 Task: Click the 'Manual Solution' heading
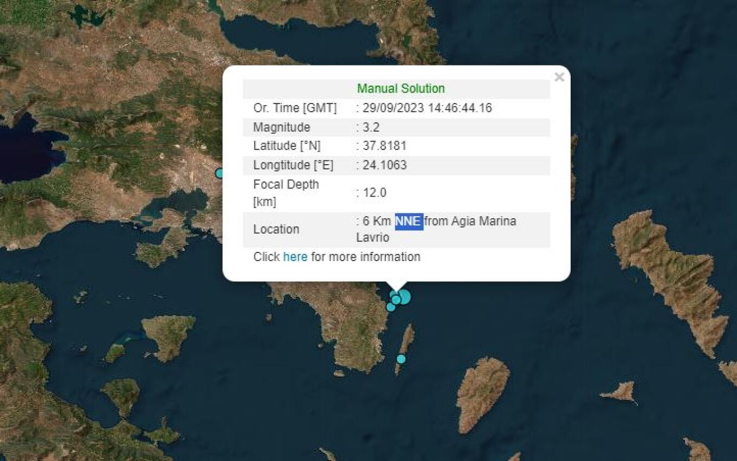[x=400, y=89]
